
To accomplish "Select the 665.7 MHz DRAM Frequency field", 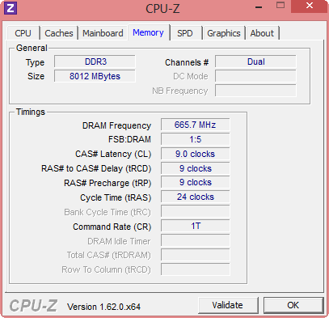I will pos(196,125).
